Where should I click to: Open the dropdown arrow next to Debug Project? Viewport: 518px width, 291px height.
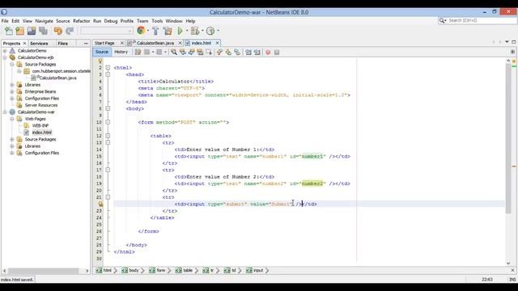pyautogui.click(x=202, y=31)
